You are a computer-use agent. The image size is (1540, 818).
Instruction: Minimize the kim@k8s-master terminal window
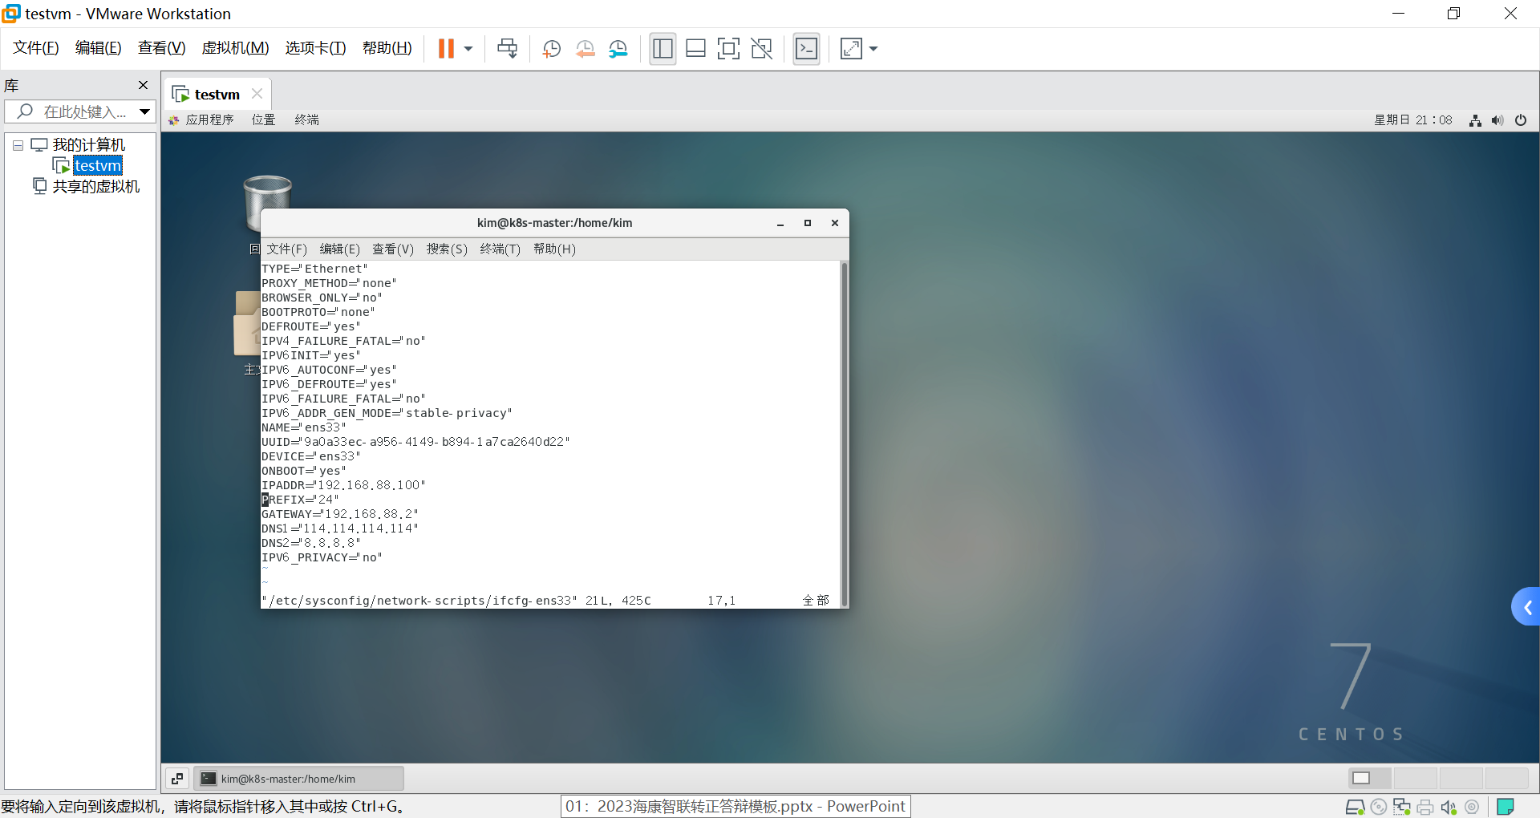point(780,224)
